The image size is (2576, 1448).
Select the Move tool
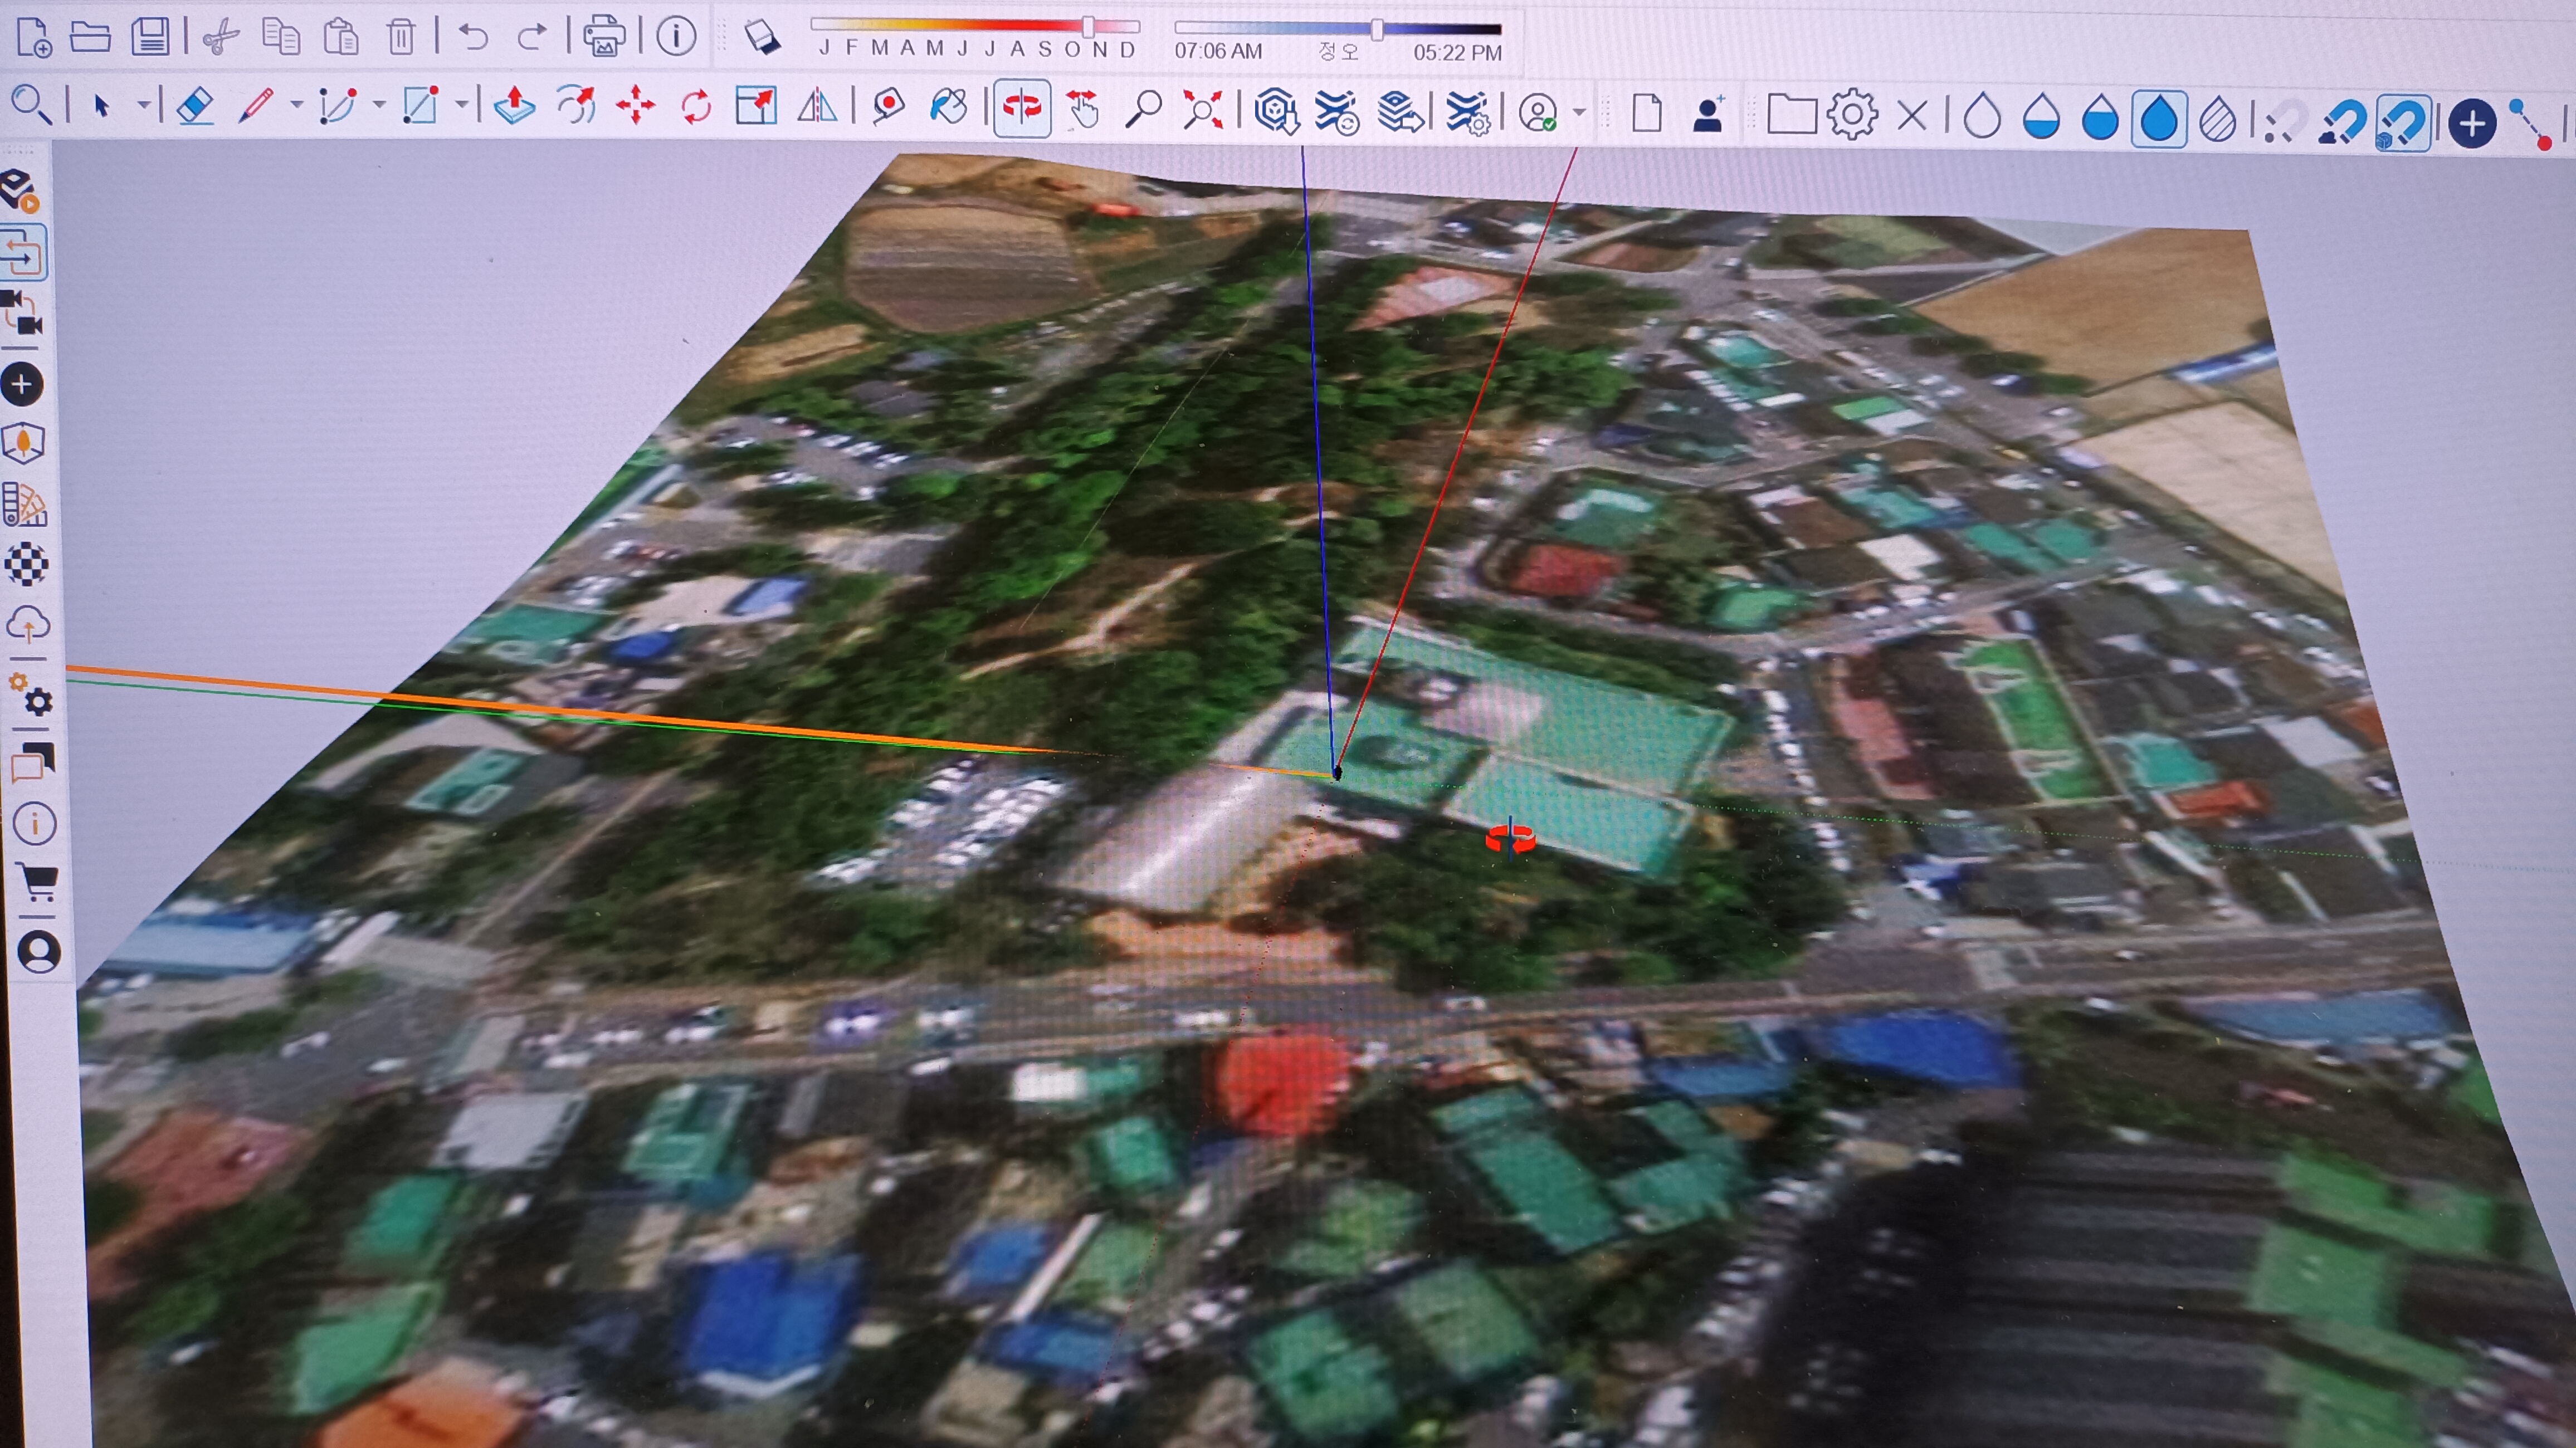(x=636, y=106)
